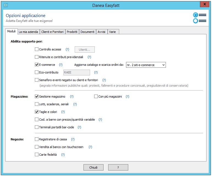
Task: Show help for Gestione magazzino
Action: coord(72,97)
